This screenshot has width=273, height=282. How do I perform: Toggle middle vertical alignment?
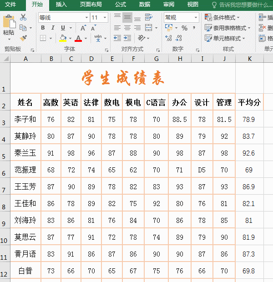point(127,17)
